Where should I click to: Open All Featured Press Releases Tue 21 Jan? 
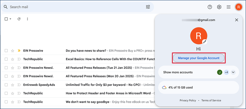(99, 68)
